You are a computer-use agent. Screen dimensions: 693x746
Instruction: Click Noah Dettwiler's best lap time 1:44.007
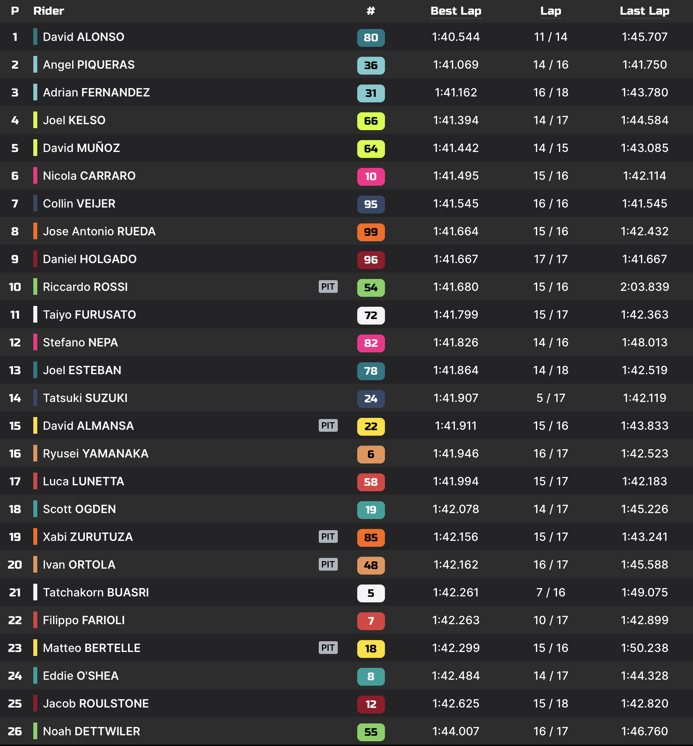(456, 731)
